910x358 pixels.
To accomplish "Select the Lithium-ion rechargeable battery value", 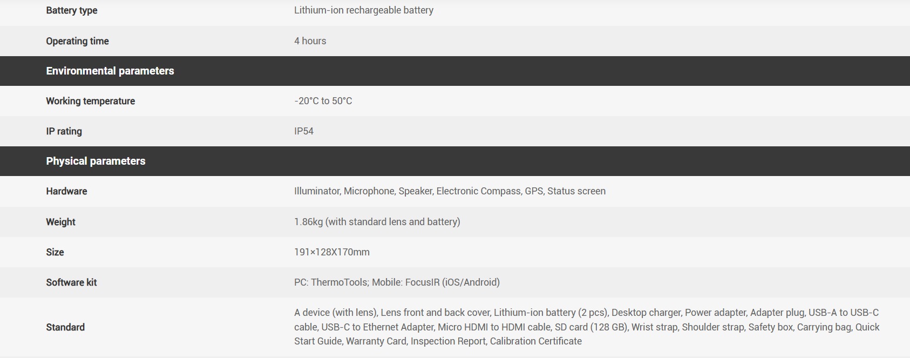I will tap(363, 10).
